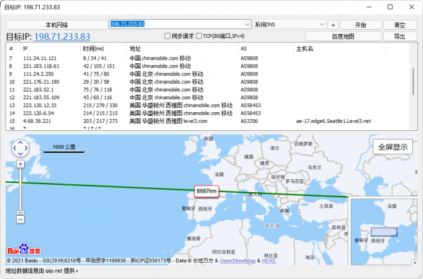Click the # column header
Image resolution: width=423 pixels, height=279 pixels.
[13, 48]
